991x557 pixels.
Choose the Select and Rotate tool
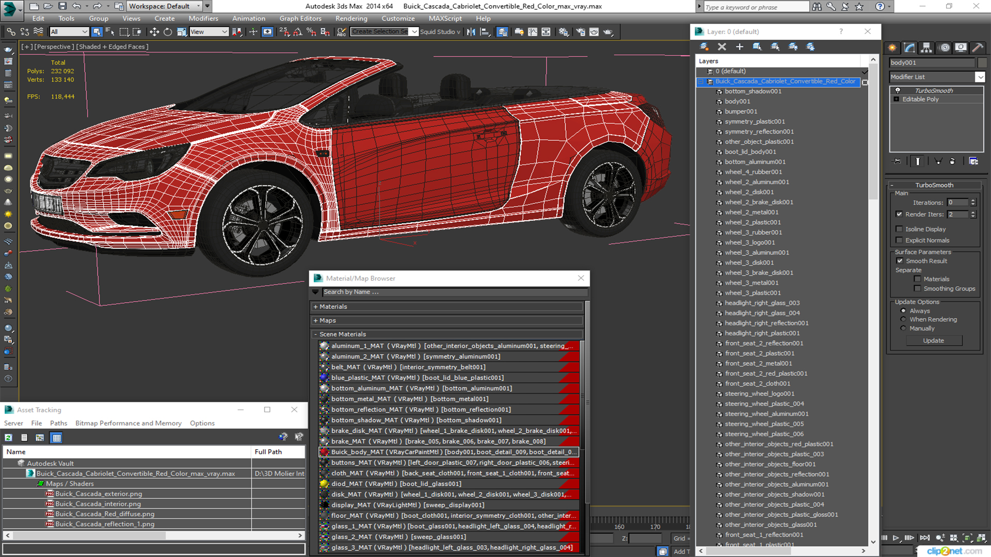click(167, 32)
